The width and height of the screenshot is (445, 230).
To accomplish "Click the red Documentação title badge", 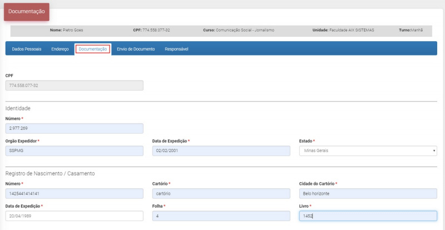I will point(26,12).
